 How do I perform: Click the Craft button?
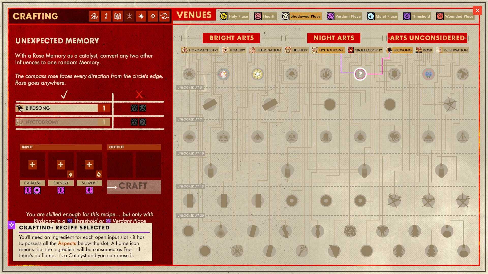(134, 187)
